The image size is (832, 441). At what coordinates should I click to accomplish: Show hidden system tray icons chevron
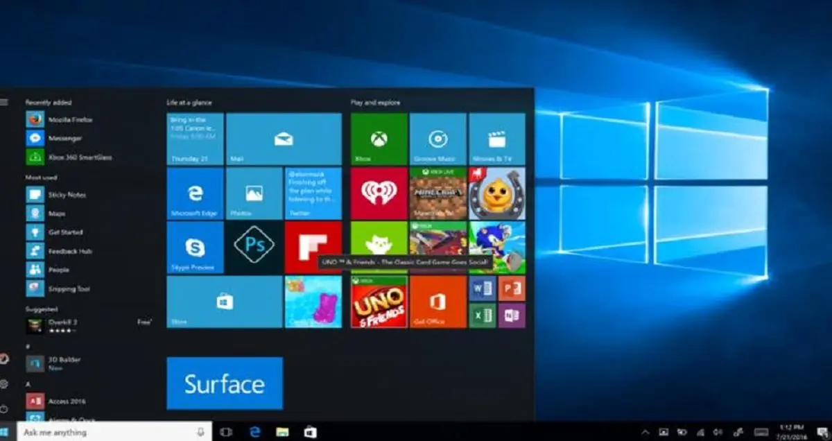[645, 432]
